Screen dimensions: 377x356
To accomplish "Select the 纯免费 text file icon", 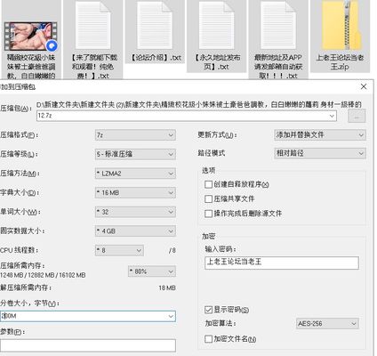I will pos(92,26).
